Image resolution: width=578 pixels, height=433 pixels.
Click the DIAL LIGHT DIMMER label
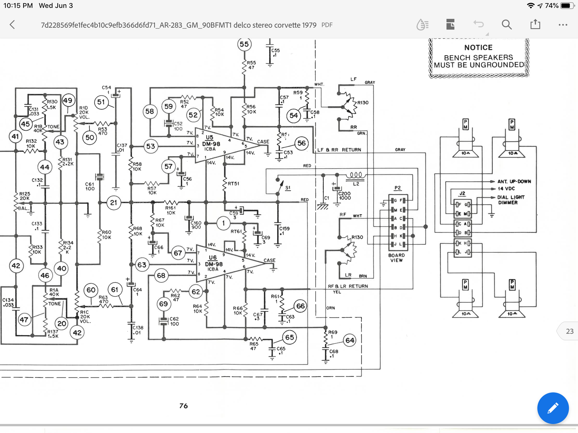pyautogui.click(x=511, y=200)
